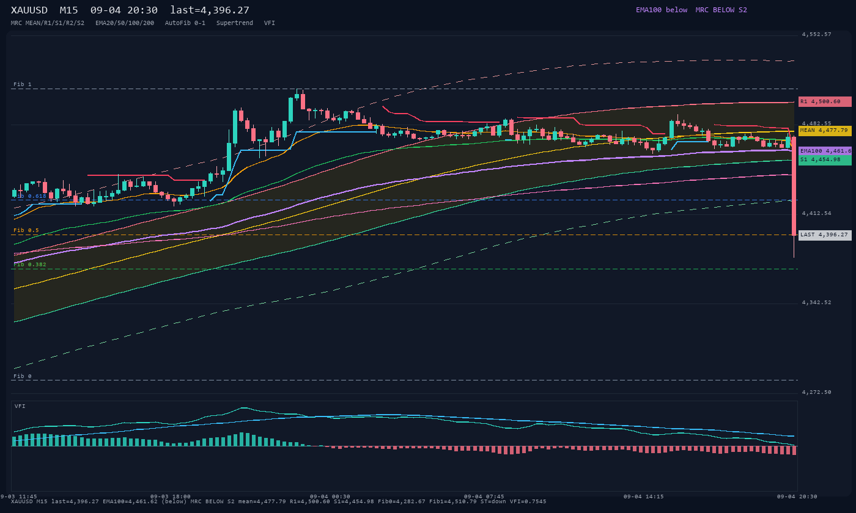The image size is (856, 513).
Task: Click the 09-03 11:45 time axis label
Action: [x=18, y=497]
